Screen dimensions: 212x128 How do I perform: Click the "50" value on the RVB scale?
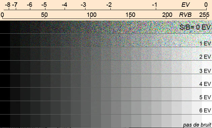click(44, 15)
